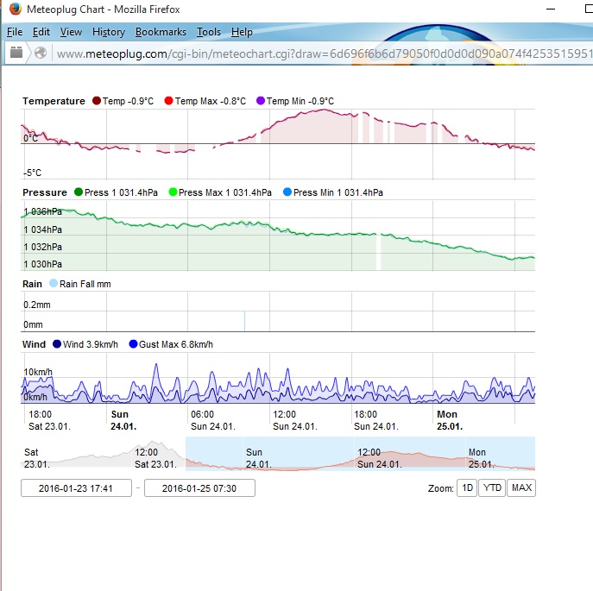Click the dark red Temp legend dot
Image resolution: width=593 pixels, height=591 pixels.
click(x=96, y=101)
